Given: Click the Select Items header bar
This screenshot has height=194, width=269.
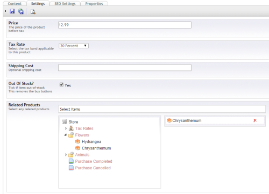Looking at the screenshot, I should point(162,109).
